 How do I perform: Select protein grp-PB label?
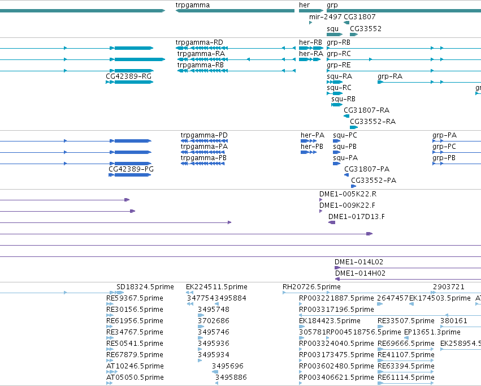point(444,158)
